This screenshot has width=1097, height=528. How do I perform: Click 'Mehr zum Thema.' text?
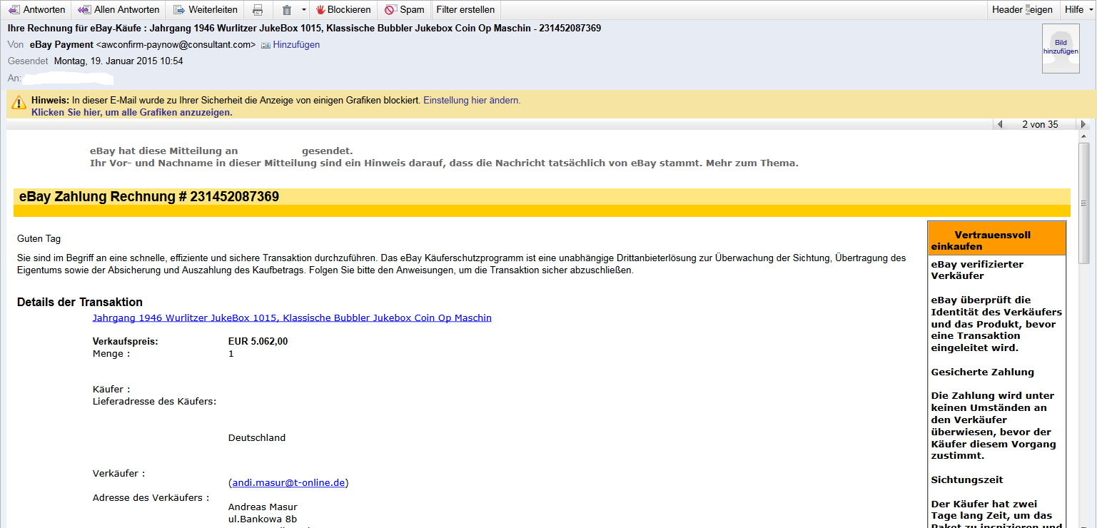pos(752,163)
